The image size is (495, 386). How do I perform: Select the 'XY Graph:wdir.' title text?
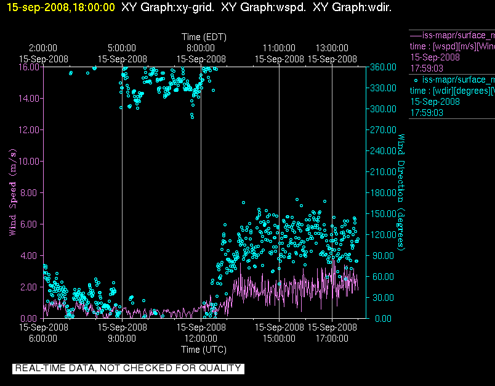[352, 7]
